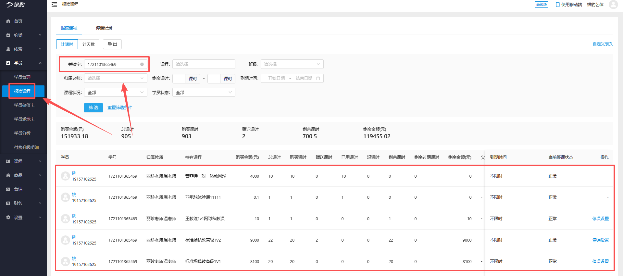Screen dimensions: 623x276
Task: Click the 重置筛选条件 link
Action: 120,107
